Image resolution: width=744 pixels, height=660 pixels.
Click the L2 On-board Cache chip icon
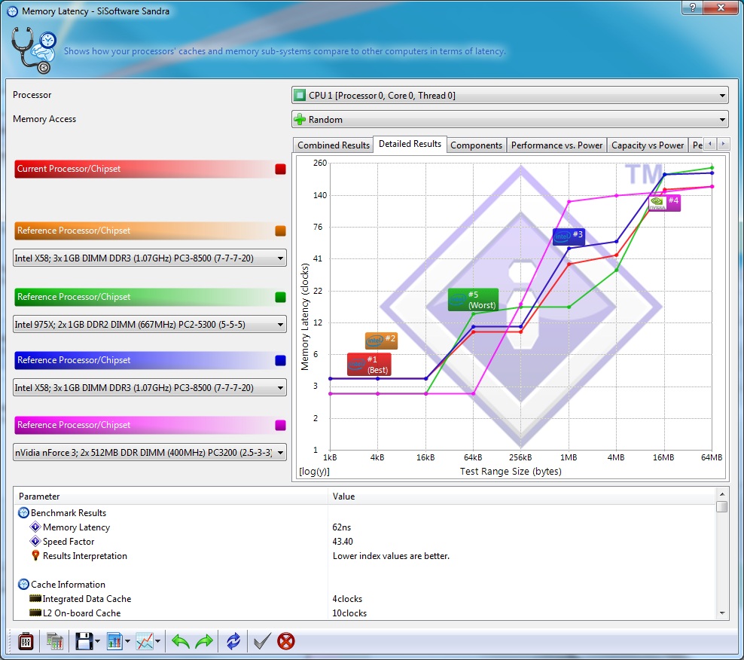point(35,613)
